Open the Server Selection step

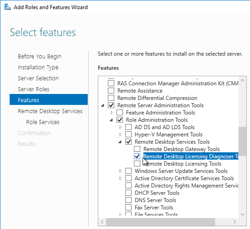[x=38, y=78]
